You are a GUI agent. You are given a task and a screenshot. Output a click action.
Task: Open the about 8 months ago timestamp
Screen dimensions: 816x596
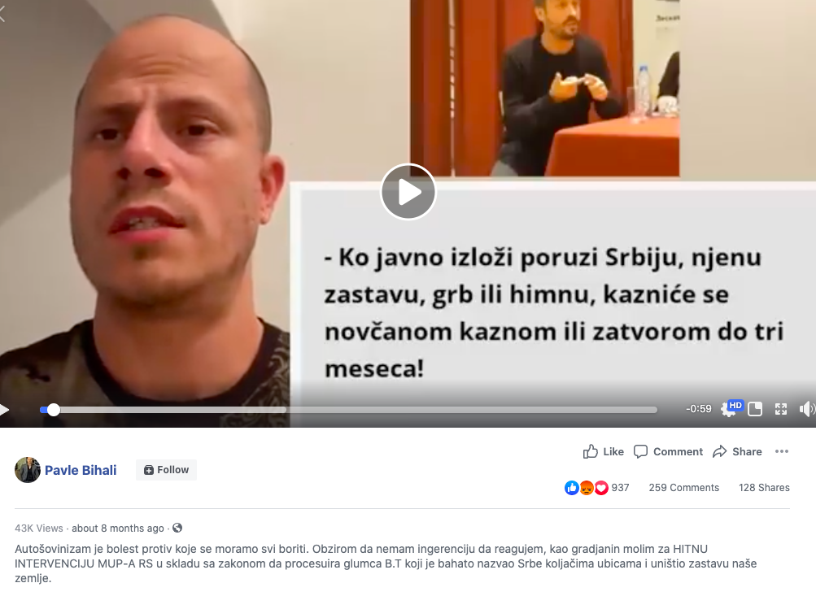118,528
